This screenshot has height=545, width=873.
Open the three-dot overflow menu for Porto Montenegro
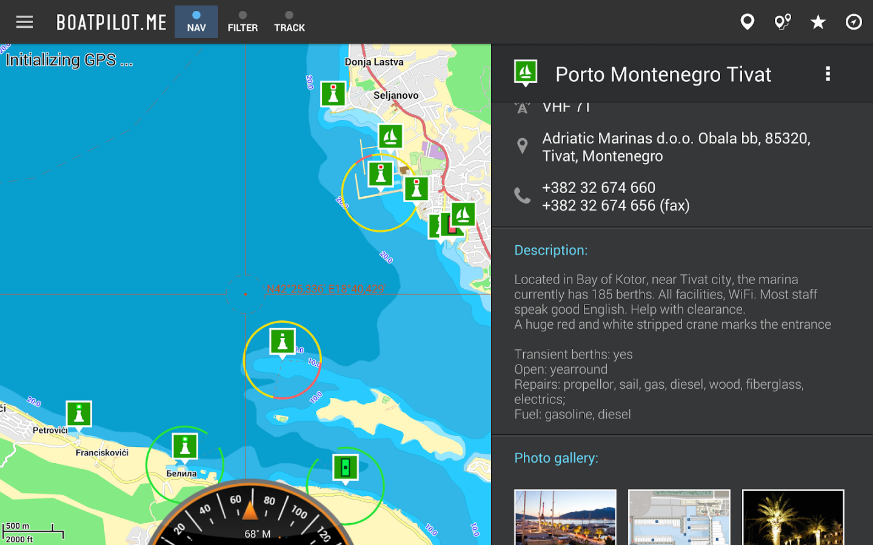828,74
